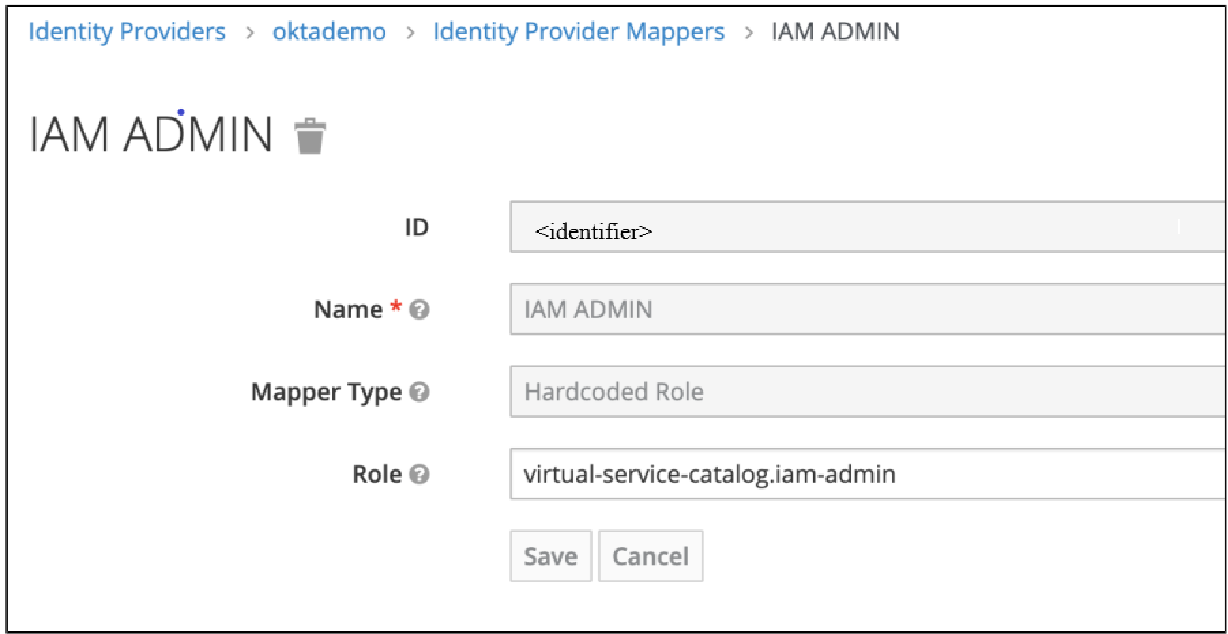Delete the IAM ADMIN mapper via trash icon
The width and height of the screenshot is (1228, 634).
tap(310, 136)
